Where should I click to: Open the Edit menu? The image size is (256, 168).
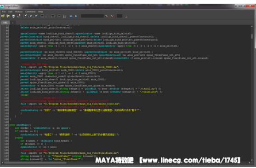(11, 12)
